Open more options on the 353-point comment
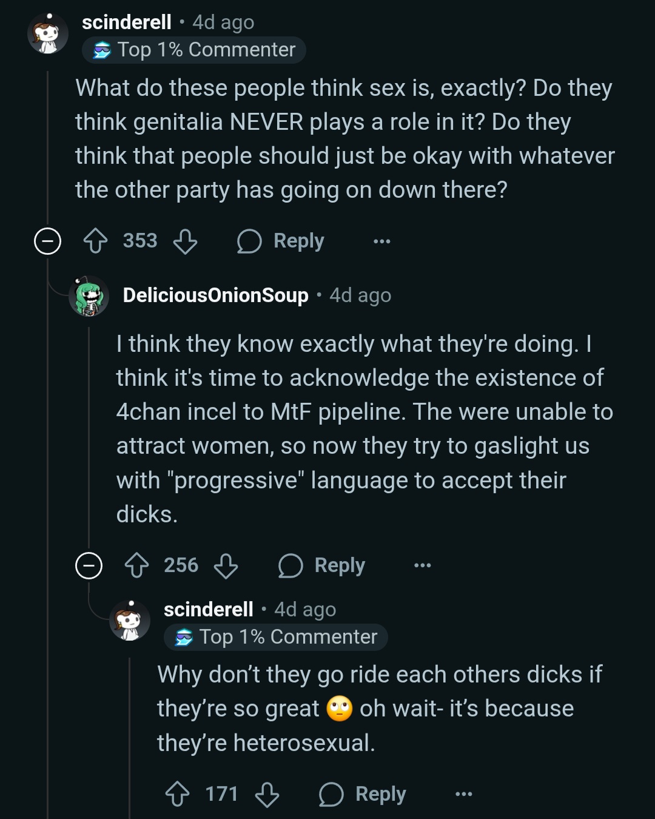 click(382, 241)
